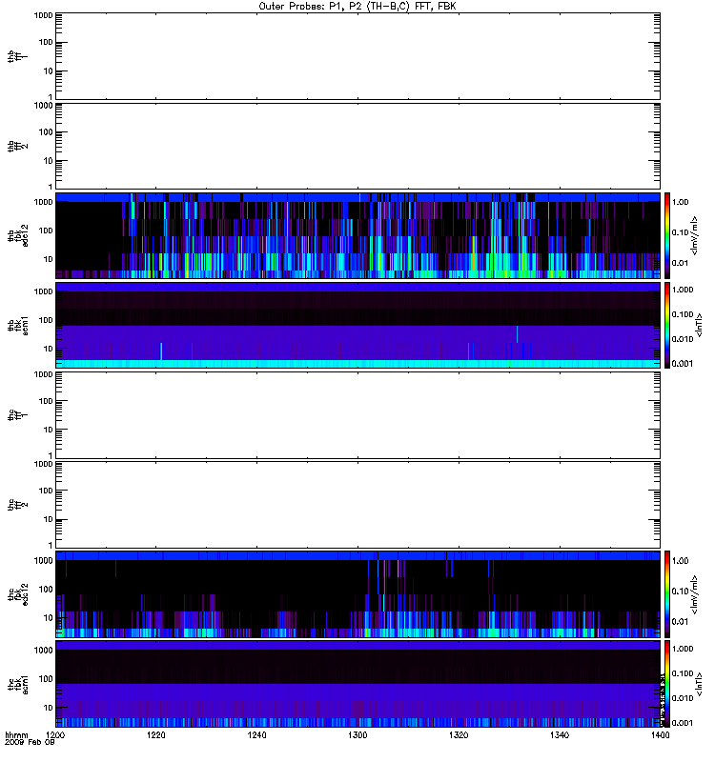Screen dimensions: 715x762
Task: Click the '1240' time axis label
Action: pos(256,735)
